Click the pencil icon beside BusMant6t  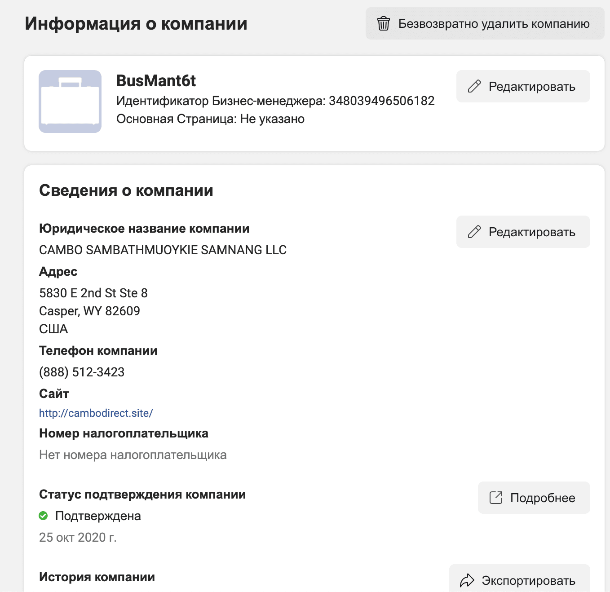pos(474,86)
